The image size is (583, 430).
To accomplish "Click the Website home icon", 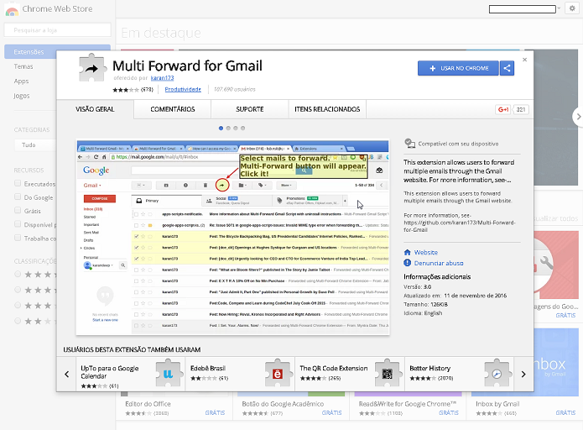I will 408,253.
